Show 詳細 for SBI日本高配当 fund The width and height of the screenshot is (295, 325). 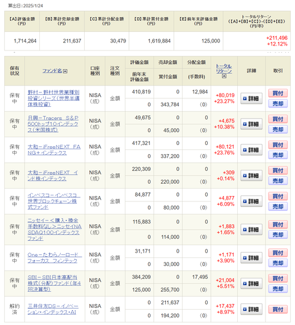tap(251, 283)
